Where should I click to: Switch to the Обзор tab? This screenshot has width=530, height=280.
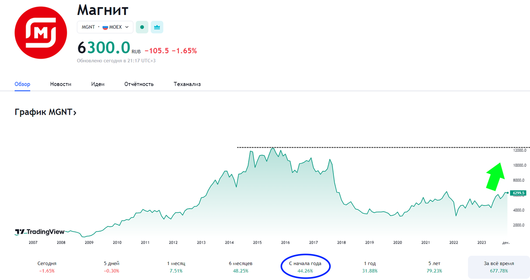tap(22, 84)
